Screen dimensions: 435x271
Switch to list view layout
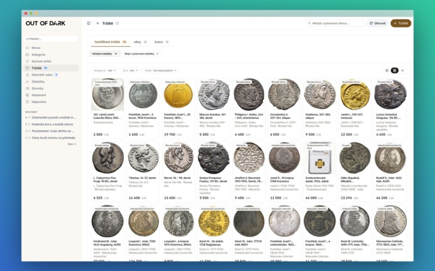(x=403, y=70)
